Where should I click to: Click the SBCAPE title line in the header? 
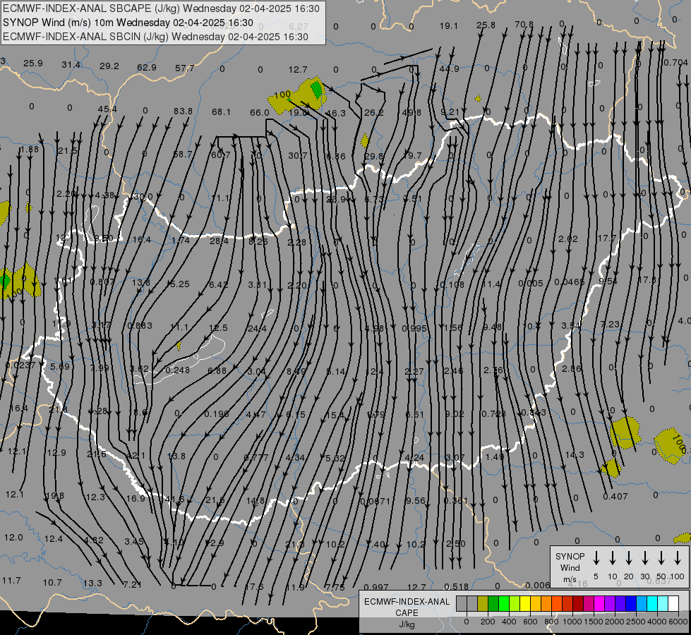point(162,8)
